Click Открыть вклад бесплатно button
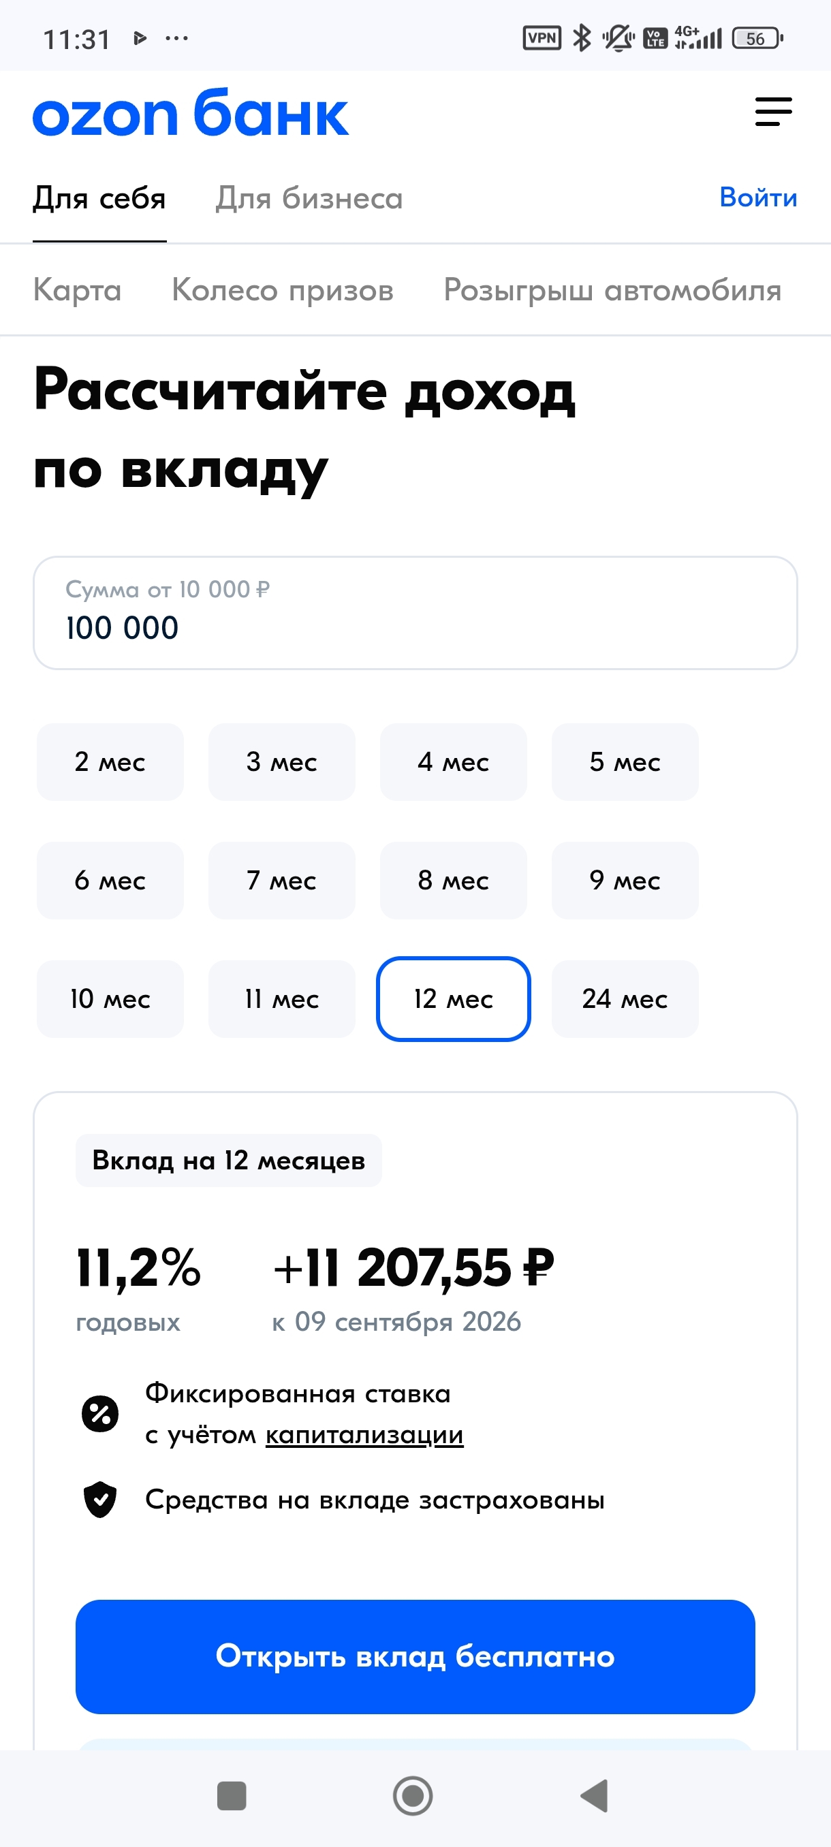This screenshot has width=831, height=1847. [415, 1657]
